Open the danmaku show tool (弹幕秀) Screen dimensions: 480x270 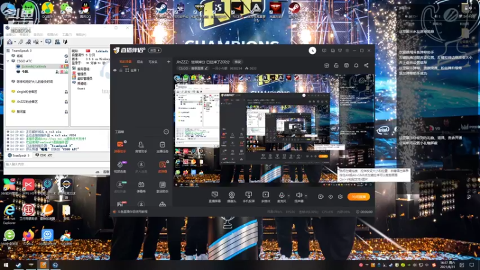[x=141, y=187]
